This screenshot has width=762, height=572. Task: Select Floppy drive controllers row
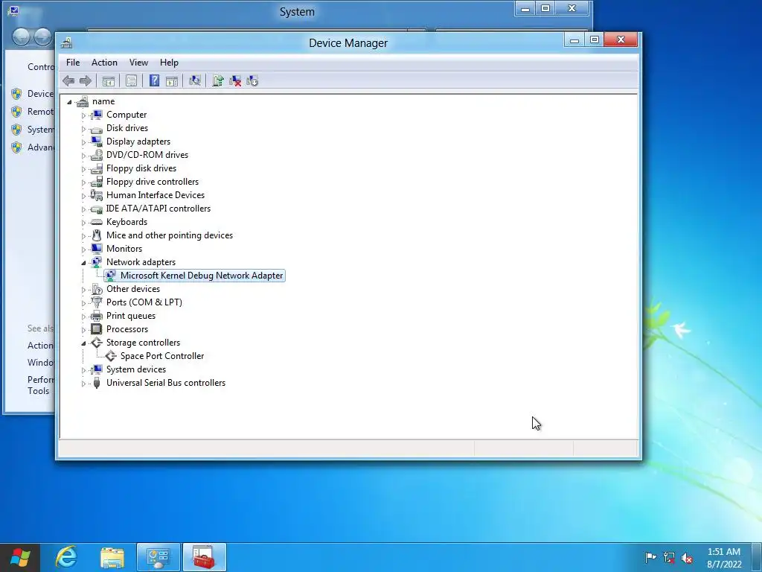tap(152, 182)
